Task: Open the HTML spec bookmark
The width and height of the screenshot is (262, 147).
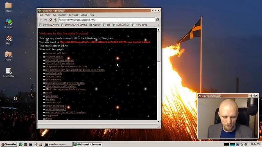Action: pos(139,25)
